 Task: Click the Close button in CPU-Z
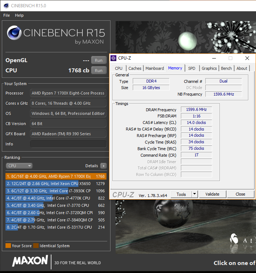[x=240, y=194]
